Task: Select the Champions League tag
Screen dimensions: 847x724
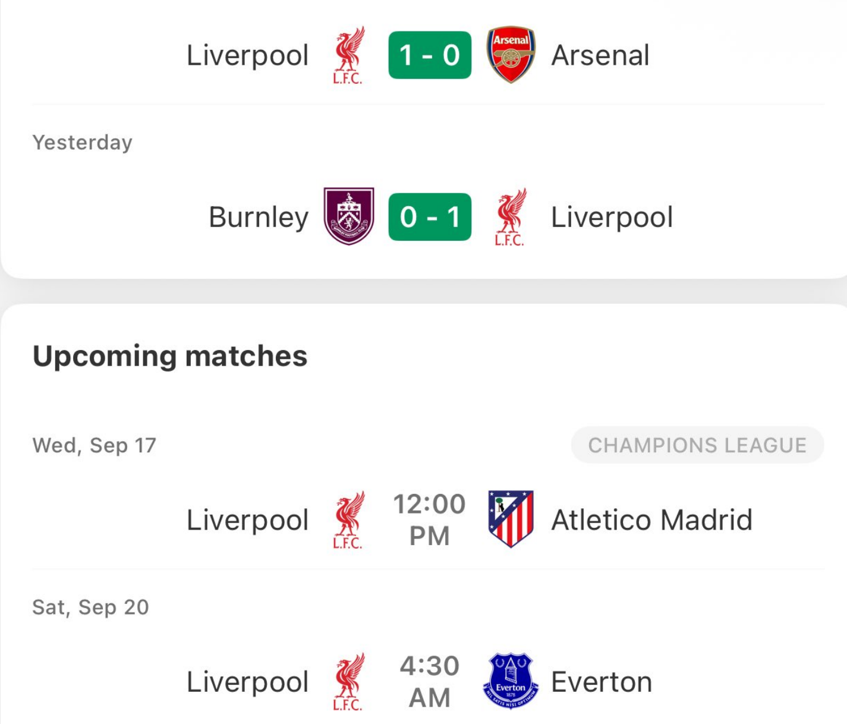Action: click(x=697, y=445)
